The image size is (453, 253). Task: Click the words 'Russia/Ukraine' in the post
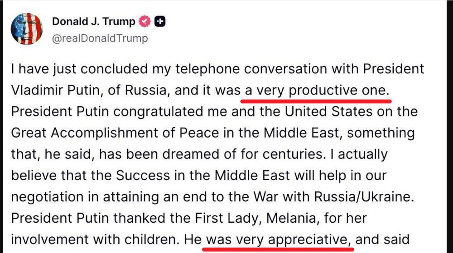364,197
